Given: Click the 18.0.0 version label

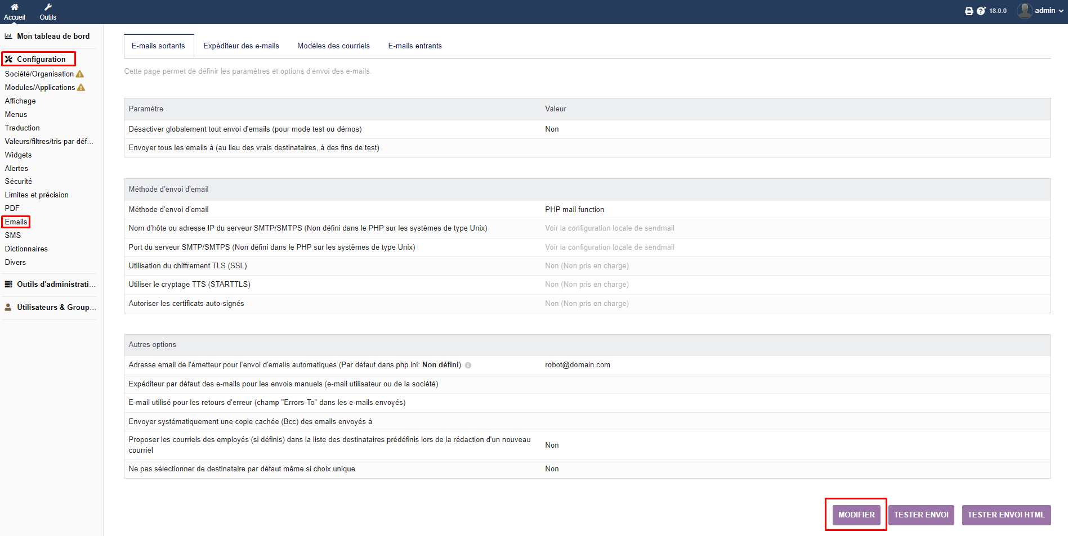Looking at the screenshot, I should pyautogui.click(x=999, y=11).
